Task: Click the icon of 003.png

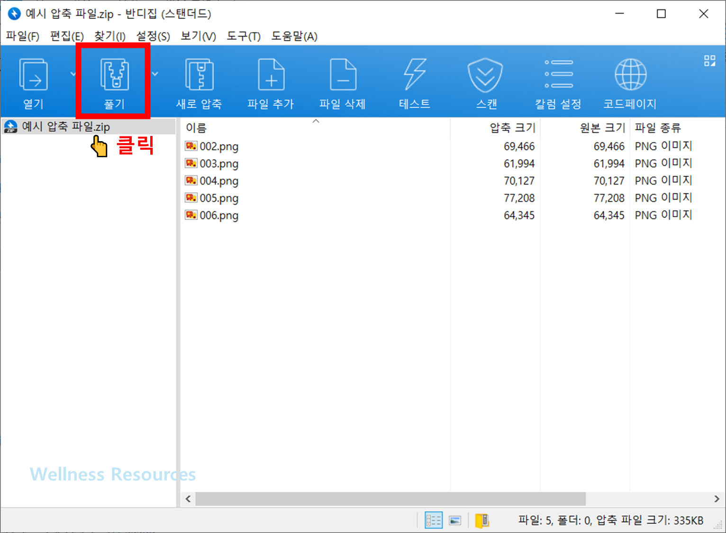Action: click(191, 163)
